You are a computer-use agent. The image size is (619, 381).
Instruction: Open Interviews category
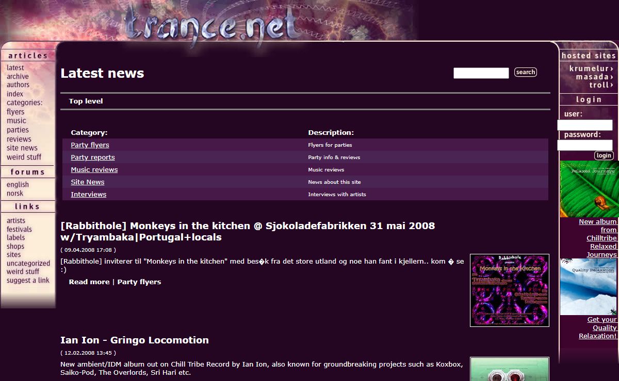point(88,194)
